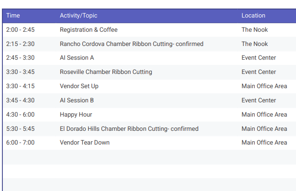
Task: Select The Nook location for Registration
Action: pos(254,30)
